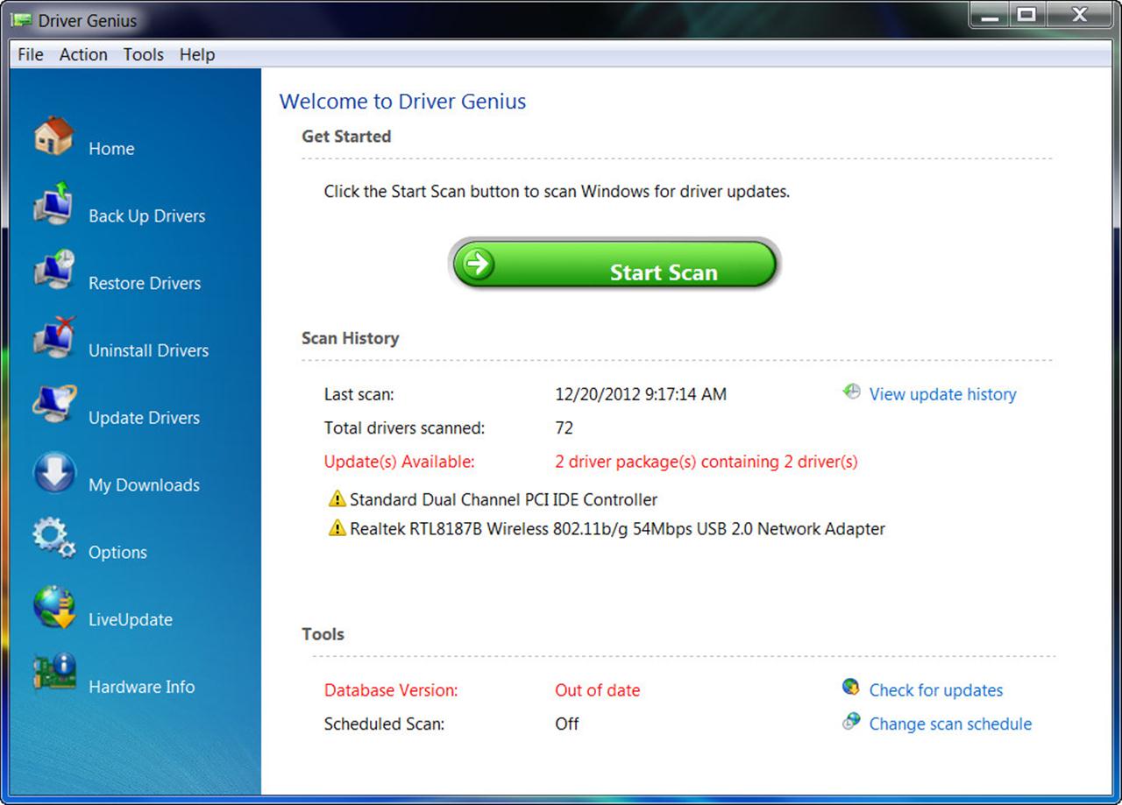Maximize the Driver Genius window
Screen dimensions: 1122x805
1026,14
